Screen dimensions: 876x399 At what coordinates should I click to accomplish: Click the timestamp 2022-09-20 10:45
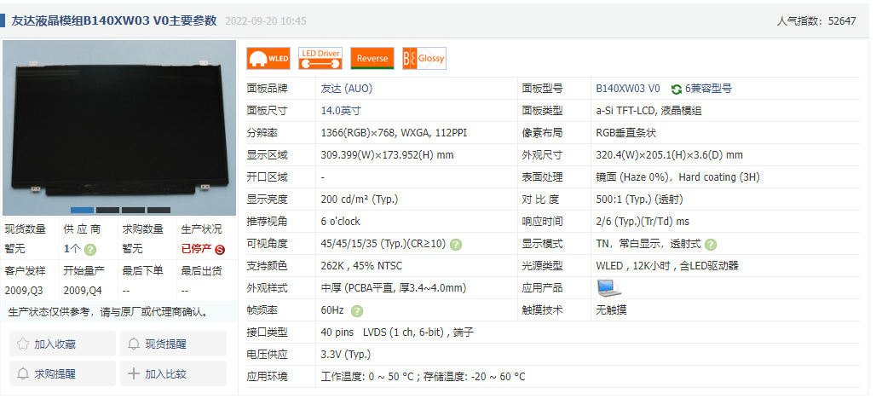(265, 21)
